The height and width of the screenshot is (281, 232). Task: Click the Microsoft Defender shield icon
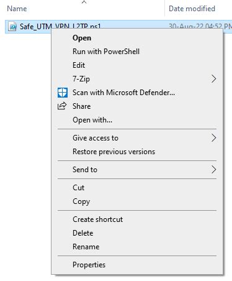(63, 93)
